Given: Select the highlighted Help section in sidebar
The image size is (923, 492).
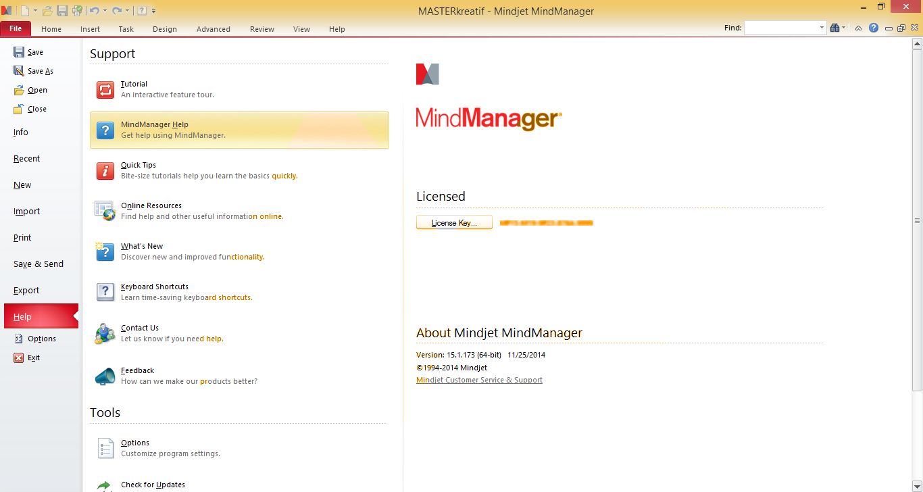Looking at the screenshot, I should point(41,316).
